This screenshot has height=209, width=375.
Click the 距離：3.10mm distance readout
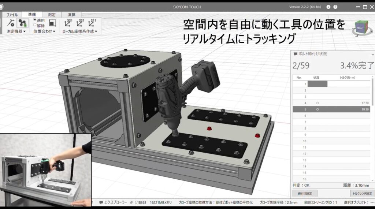coord(356,185)
